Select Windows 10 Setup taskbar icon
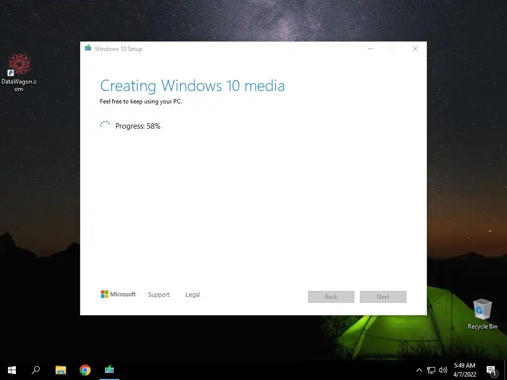 109,370
